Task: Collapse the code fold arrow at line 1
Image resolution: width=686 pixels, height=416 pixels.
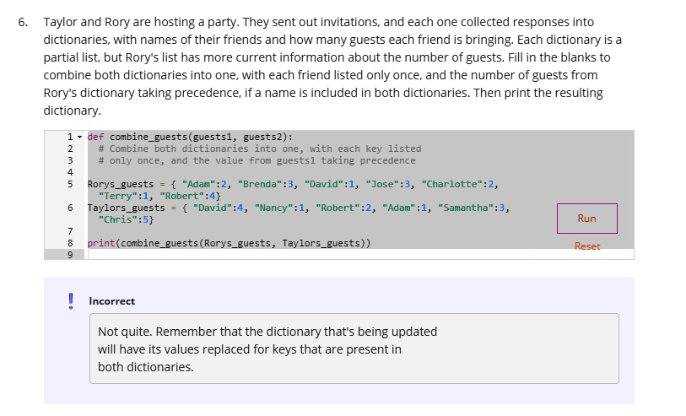Action: 79,137
